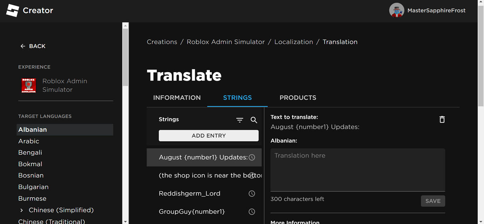Open the Roblox Admin Simulator experience thumbnail
484x224 pixels.
[29, 85]
